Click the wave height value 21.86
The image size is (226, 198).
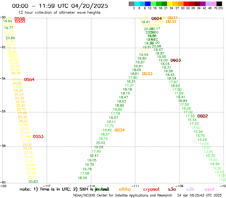coord(26,136)
